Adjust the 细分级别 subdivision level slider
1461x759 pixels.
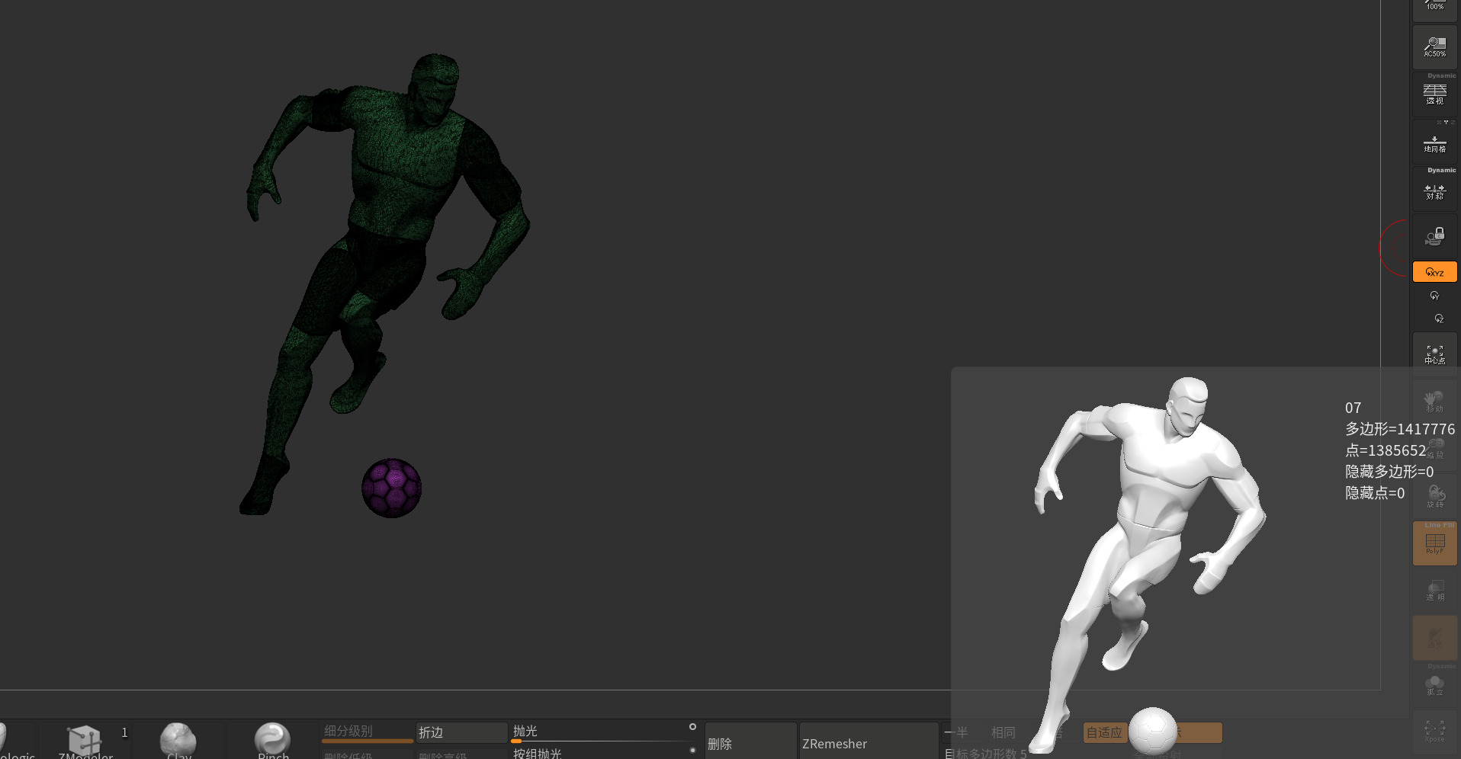click(368, 732)
